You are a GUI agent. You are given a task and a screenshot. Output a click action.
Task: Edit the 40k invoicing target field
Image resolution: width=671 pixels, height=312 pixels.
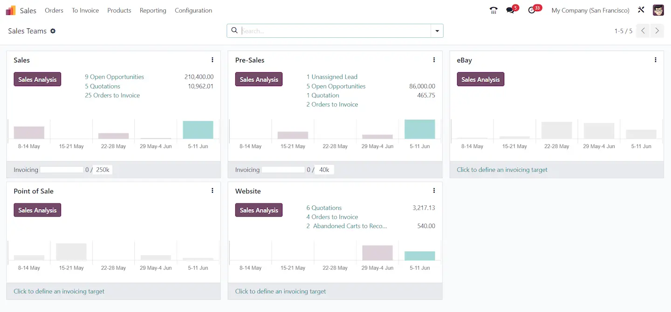(x=324, y=170)
